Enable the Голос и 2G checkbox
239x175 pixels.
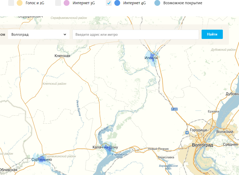[x=11, y=3]
